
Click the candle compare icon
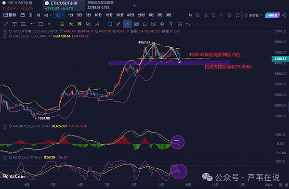(x=136, y=24)
